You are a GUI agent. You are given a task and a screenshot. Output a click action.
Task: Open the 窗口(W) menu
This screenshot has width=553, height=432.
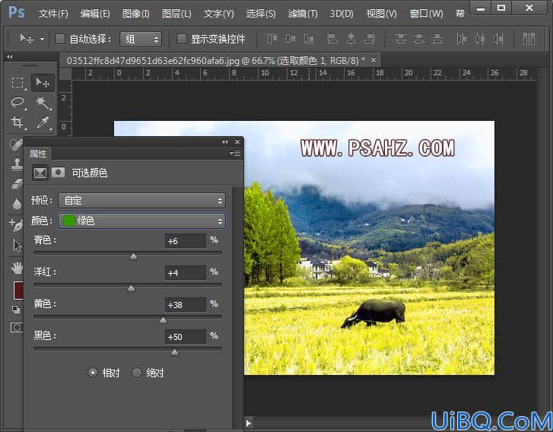[426, 14]
